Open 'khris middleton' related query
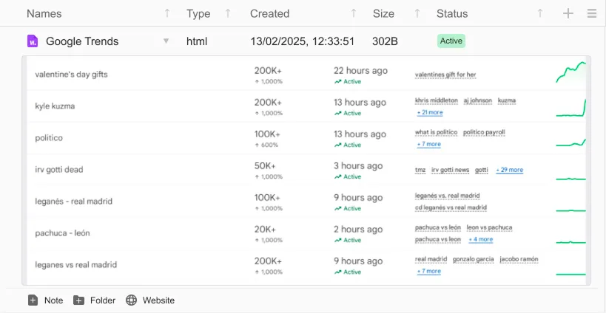606x313 pixels. click(x=437, y=100)
